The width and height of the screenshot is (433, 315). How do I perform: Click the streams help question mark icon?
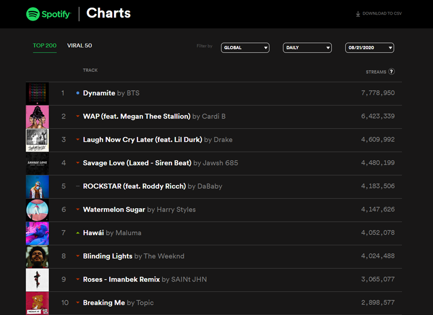coord(391,71)
